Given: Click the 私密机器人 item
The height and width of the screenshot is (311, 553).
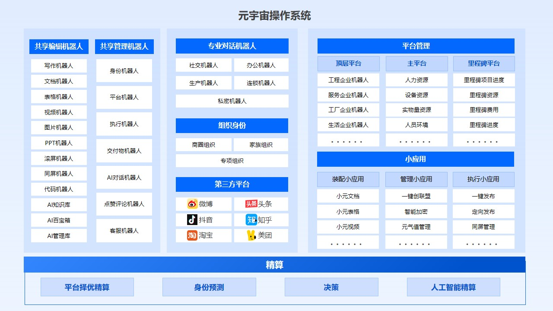Looking at the screenshot, I should pyautogui.click(x=232, y=101).
